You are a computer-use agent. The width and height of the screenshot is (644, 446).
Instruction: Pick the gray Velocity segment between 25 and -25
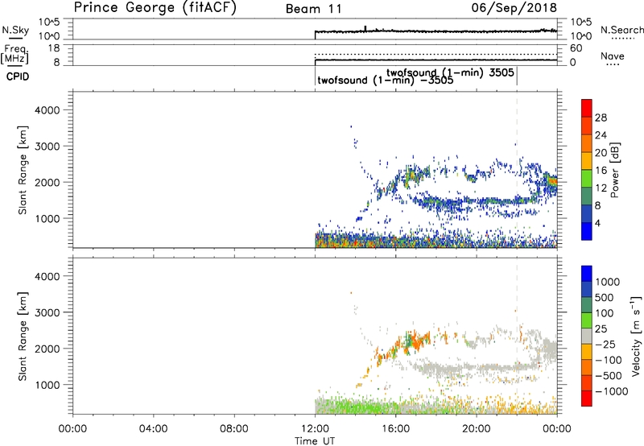coord(587,336)
